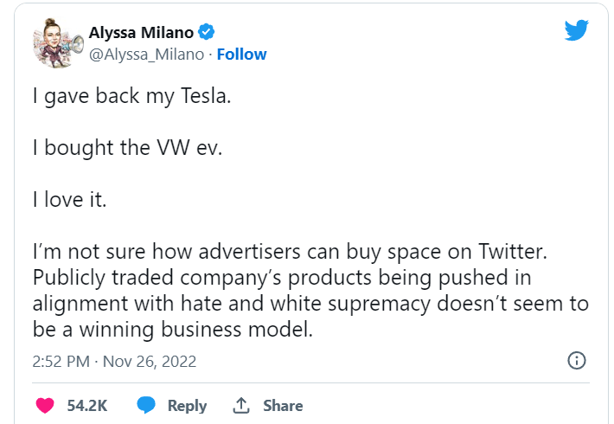
Task: Click the blue reply speech bubble icon
Action: pos(147,405)
